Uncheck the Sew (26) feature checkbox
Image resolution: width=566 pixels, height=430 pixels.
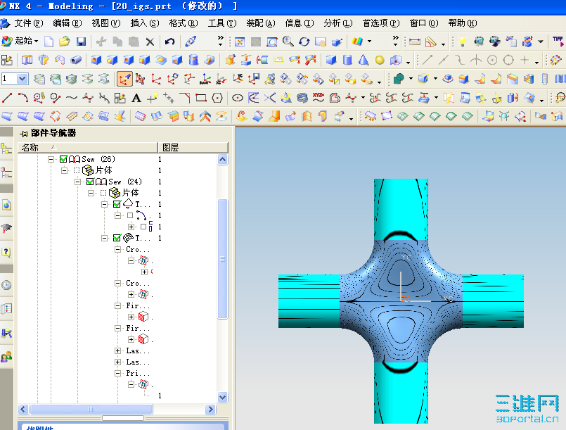63,159
